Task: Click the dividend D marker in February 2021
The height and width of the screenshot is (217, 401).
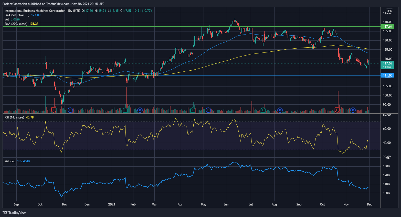Action: [140, 110]
